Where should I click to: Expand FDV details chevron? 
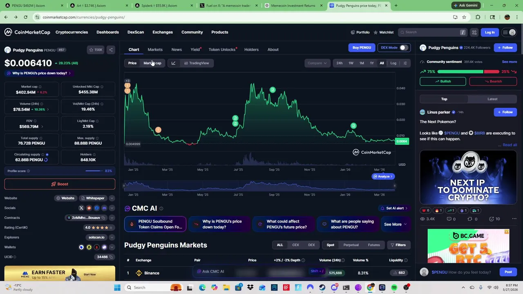[x=42, y=127]
